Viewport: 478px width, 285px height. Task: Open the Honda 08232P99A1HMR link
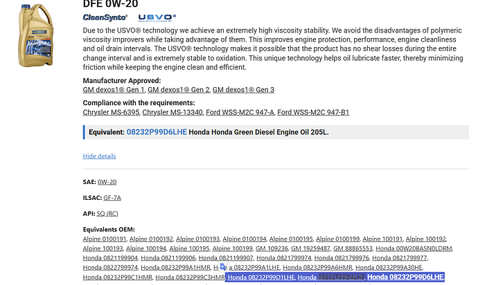[x=175, y=267]
